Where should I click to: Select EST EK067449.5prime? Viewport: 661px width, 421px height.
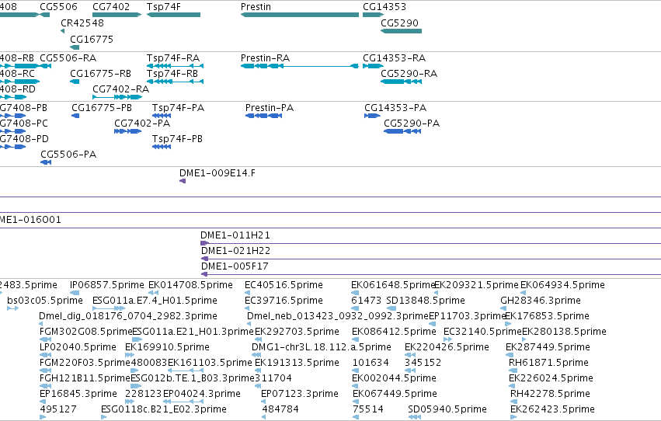[x=395, y=394]
